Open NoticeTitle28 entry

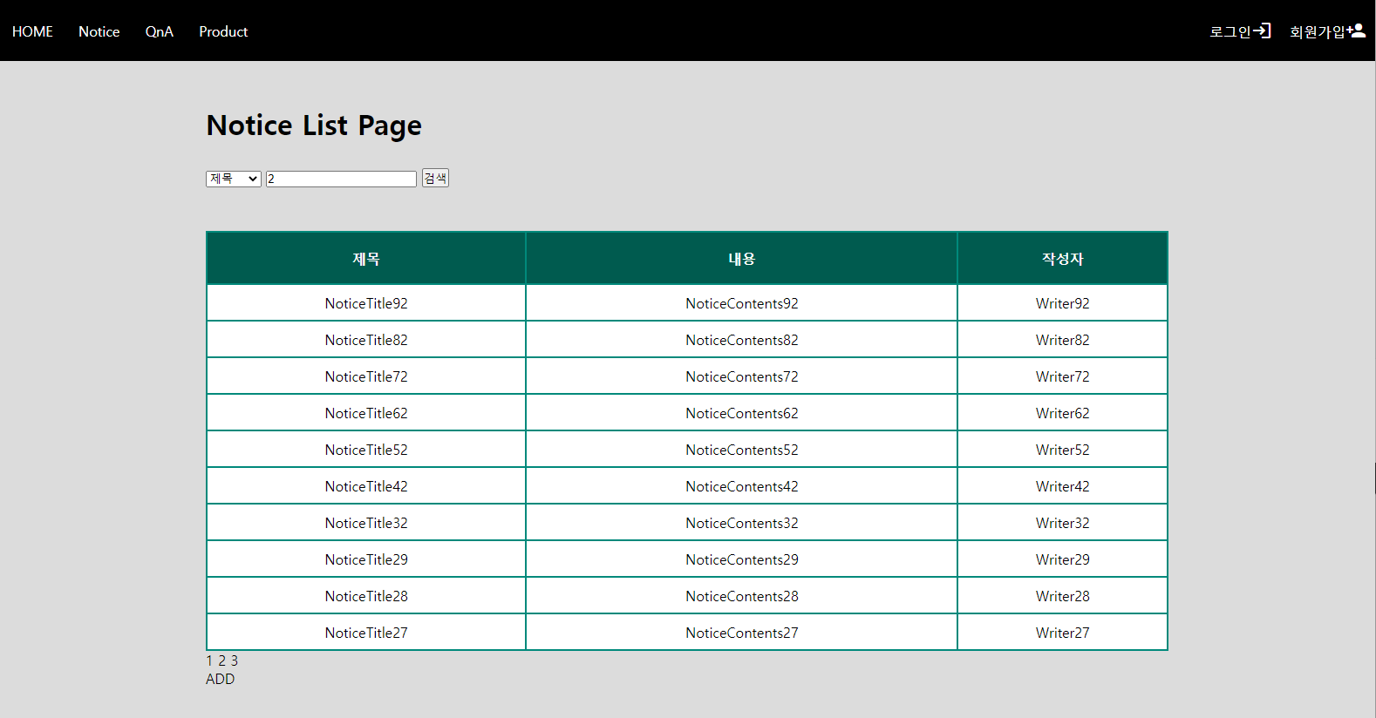click(x=366, y=596)
